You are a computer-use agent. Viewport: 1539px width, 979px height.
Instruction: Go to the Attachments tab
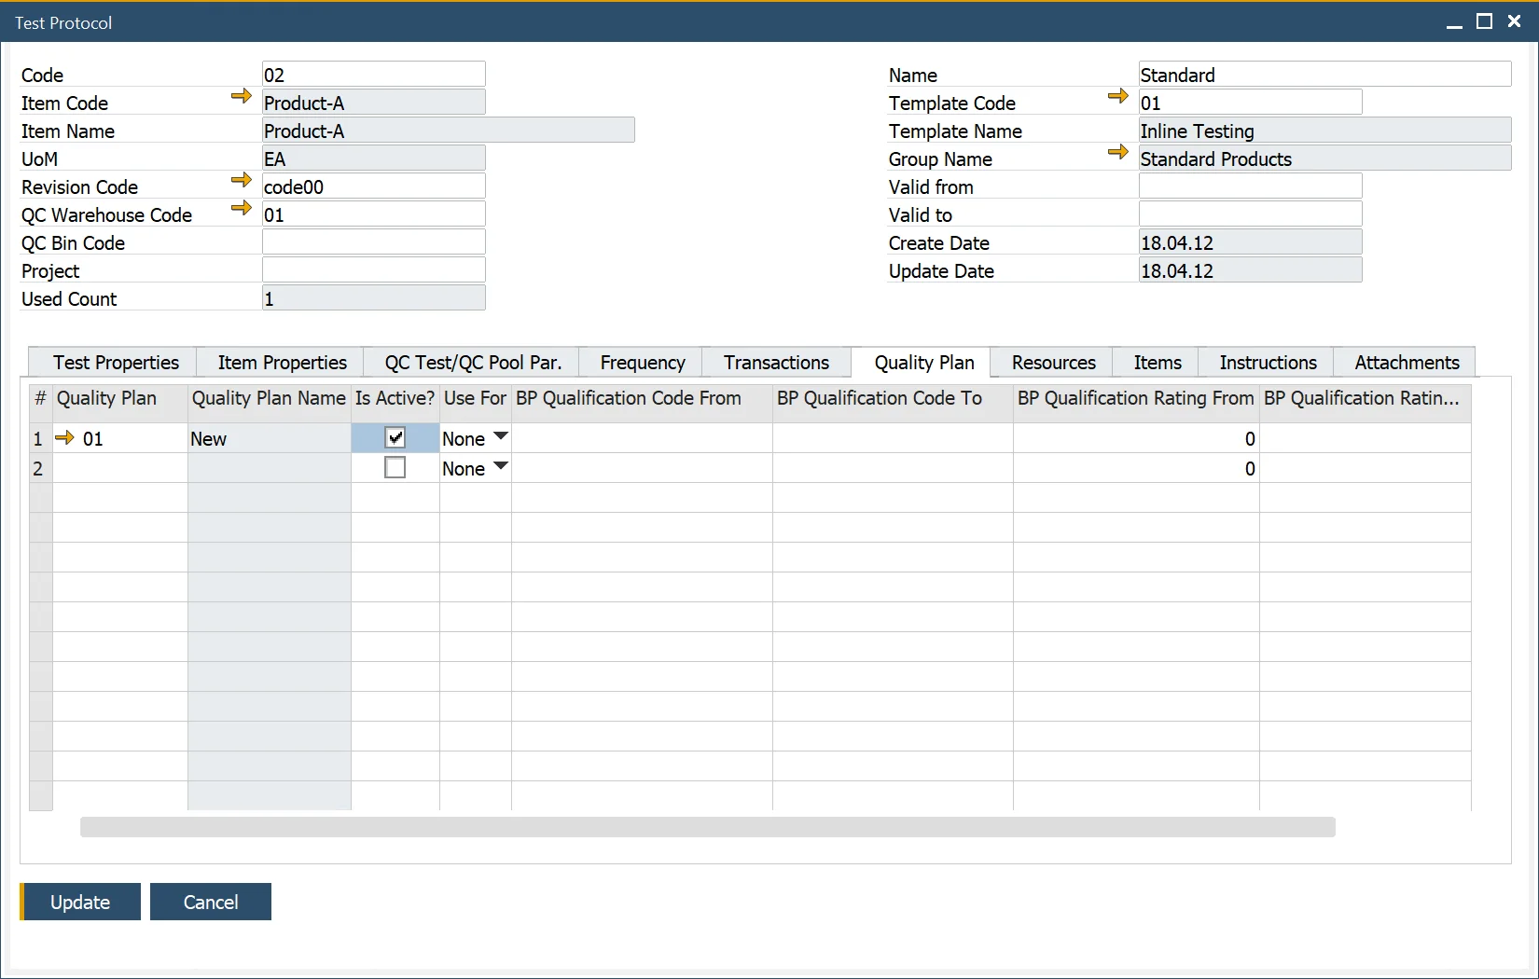tap(1406, 363)
